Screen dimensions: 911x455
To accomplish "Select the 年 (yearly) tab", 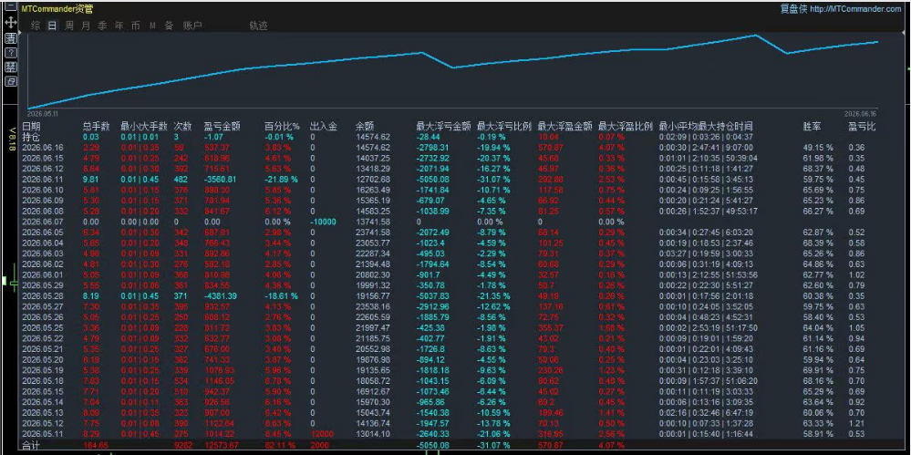I will tap(119, 26).
